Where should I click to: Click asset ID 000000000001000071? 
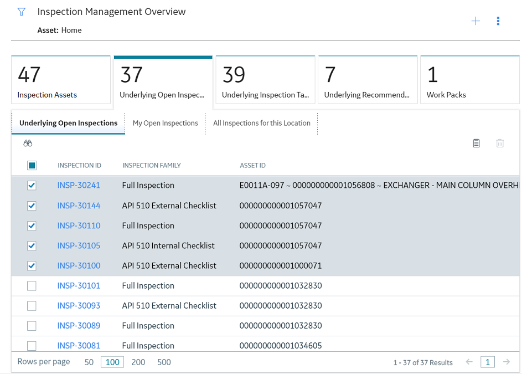pos(281,265)
